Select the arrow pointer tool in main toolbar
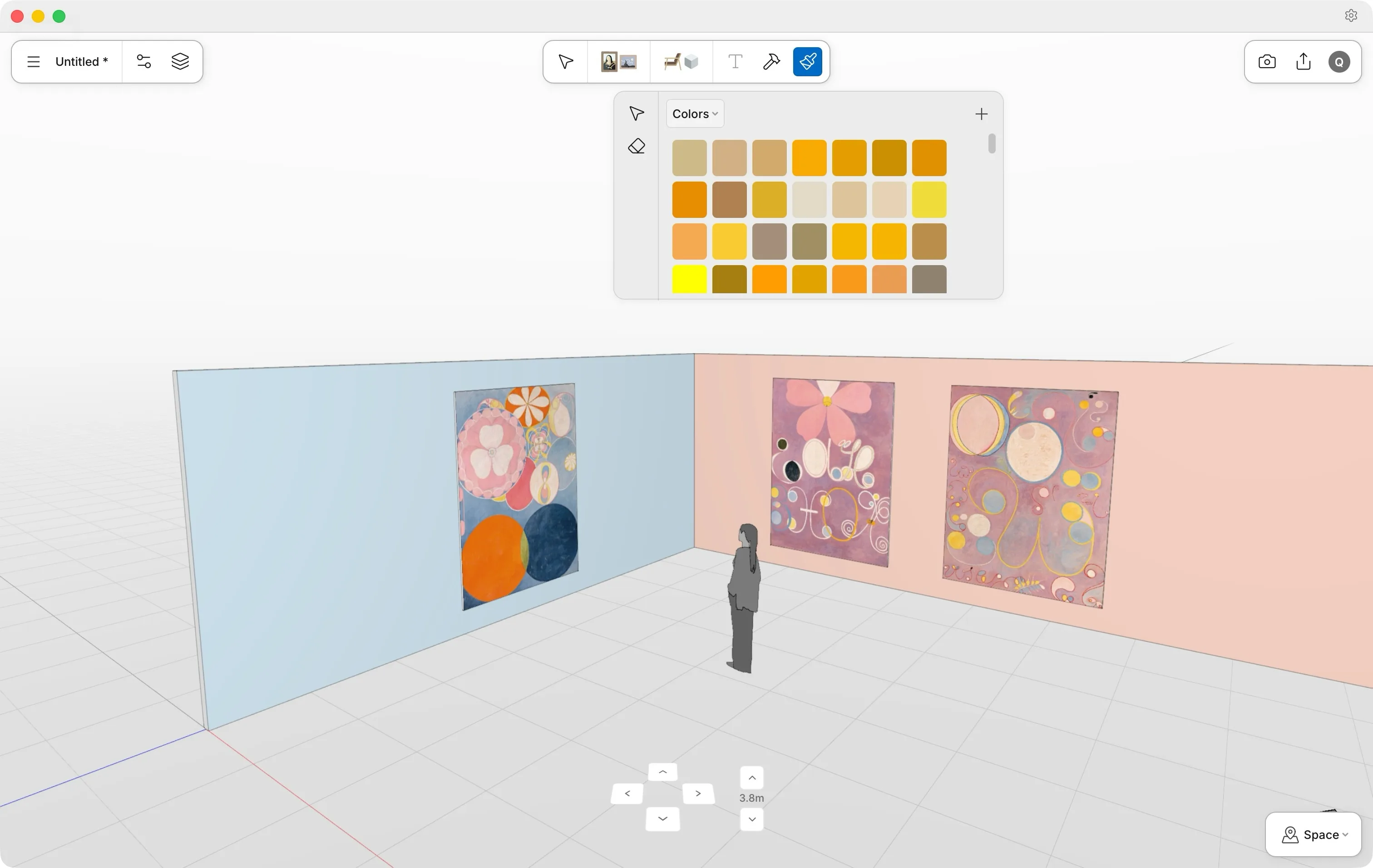 (566, 62)
